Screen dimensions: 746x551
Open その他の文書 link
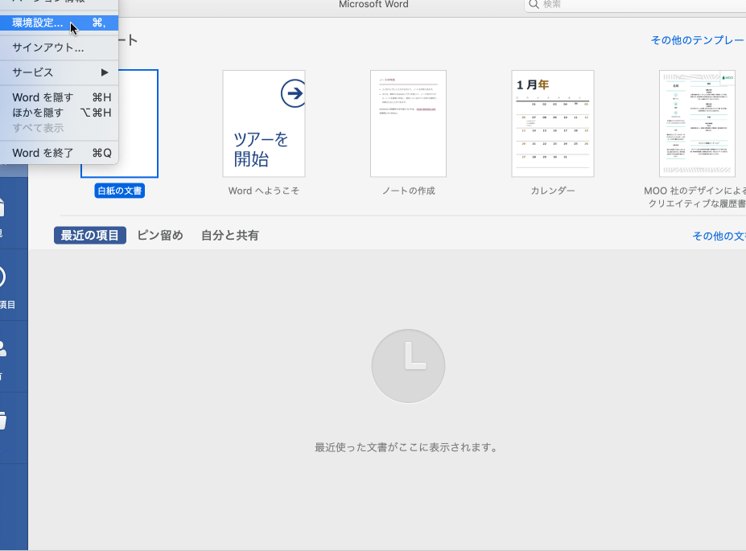point(719,236)
